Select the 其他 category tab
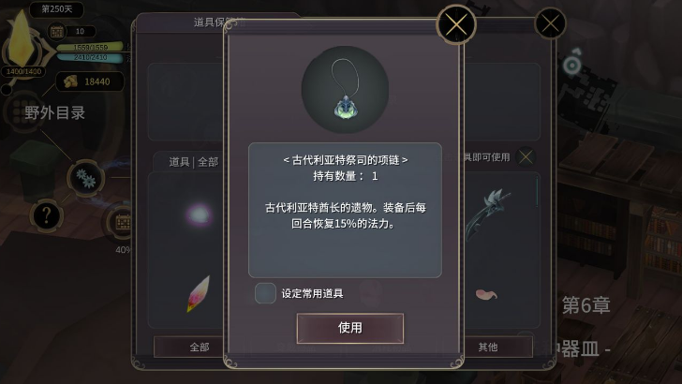This screenshot has height=384, width=682. (488, 347)
